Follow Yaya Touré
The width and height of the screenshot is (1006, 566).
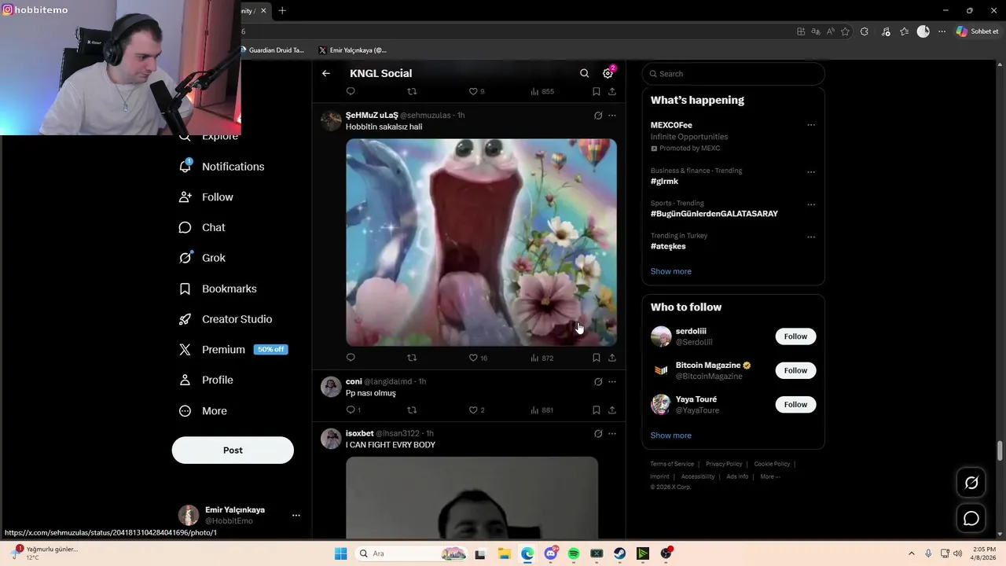tap(795, 404)
